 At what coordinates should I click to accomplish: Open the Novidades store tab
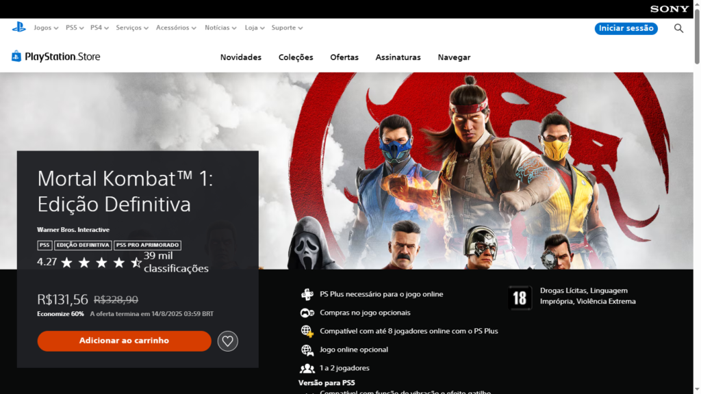240,57
